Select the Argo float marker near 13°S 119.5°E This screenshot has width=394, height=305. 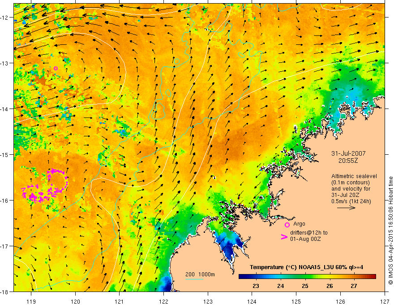click(56, 68)
